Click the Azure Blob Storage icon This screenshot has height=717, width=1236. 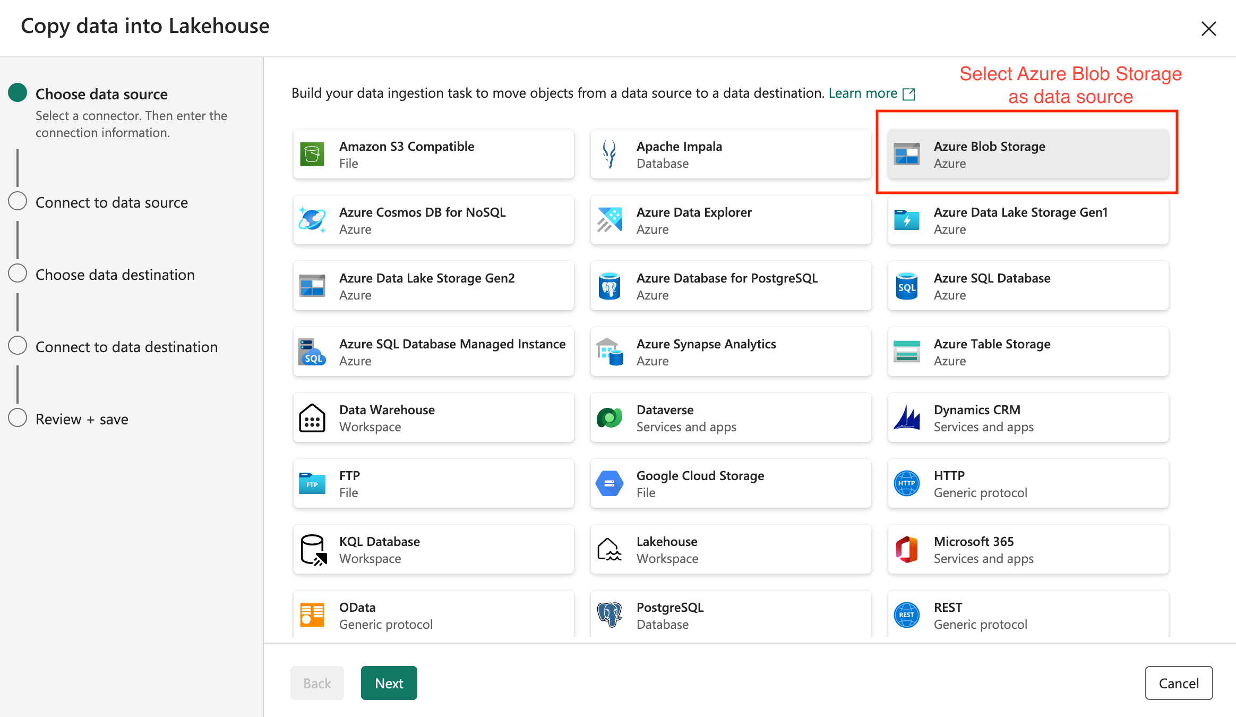pos(907,154)
